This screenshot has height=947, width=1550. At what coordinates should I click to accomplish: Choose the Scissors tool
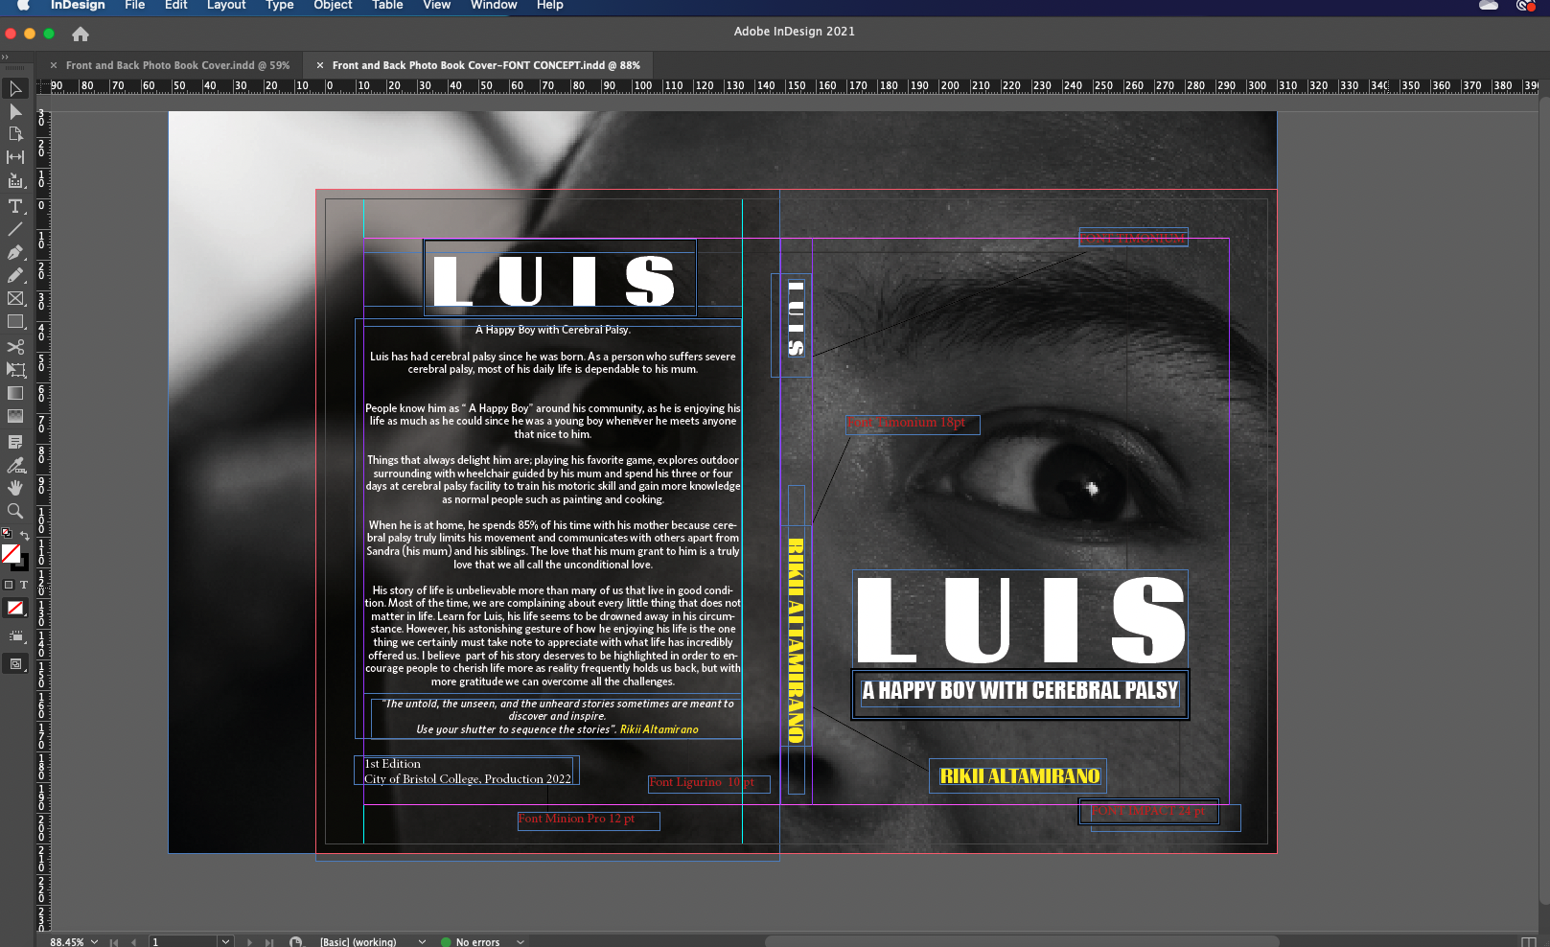[x=15, y=347]
